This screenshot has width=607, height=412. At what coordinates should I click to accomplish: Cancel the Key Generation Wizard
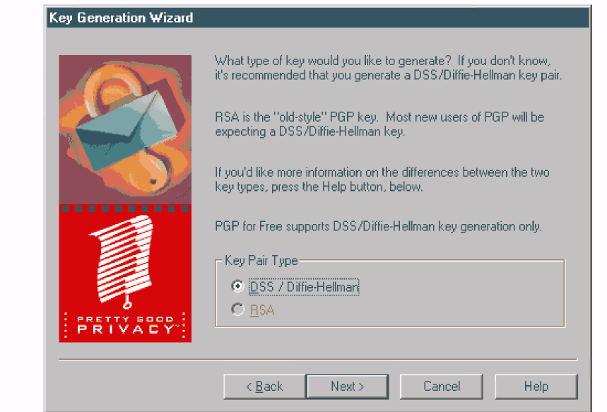442,387
